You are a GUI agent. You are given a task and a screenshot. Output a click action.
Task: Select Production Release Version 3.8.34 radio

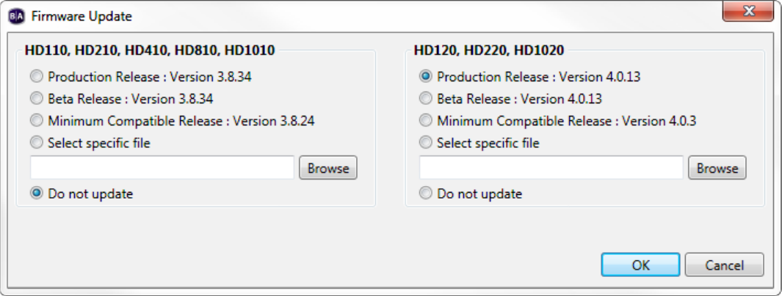pos(37,77)
